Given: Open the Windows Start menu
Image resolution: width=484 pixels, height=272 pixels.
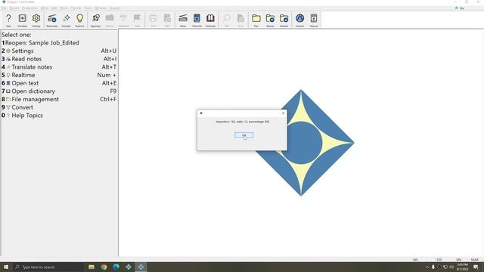Looking at the screenshot, I should 6,267.
